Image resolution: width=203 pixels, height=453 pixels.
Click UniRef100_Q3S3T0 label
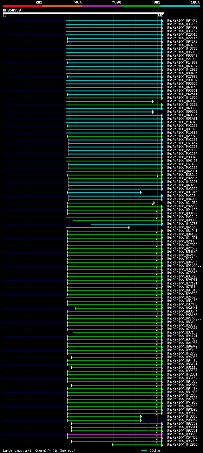[182, 269]
